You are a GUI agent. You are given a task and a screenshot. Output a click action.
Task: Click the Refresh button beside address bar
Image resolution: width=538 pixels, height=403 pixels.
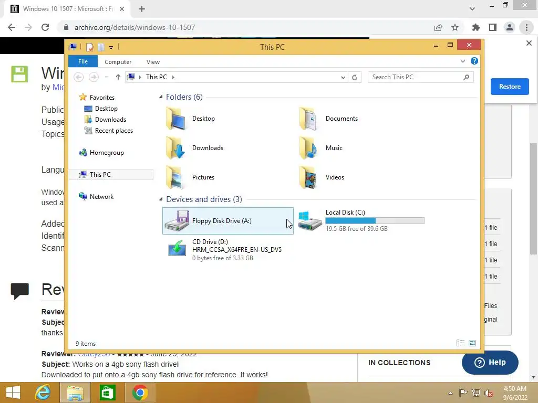tap(355, 78)
